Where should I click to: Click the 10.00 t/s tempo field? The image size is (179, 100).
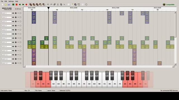click(18, 9)
